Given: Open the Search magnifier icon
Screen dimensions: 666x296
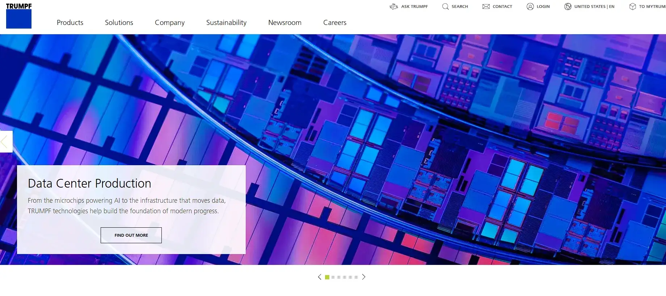Looking at the screenshot, I should coord(446,7).
